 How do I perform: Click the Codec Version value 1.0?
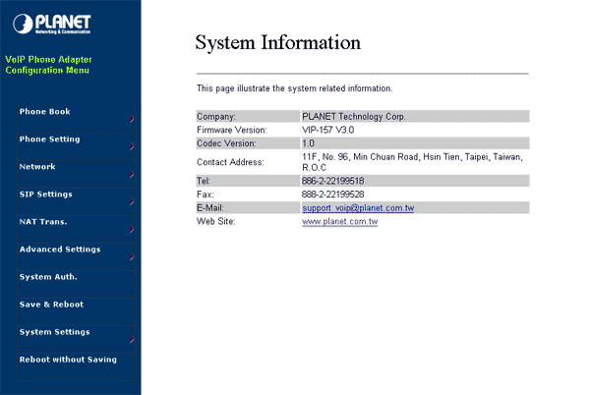[x=308, y=143]
